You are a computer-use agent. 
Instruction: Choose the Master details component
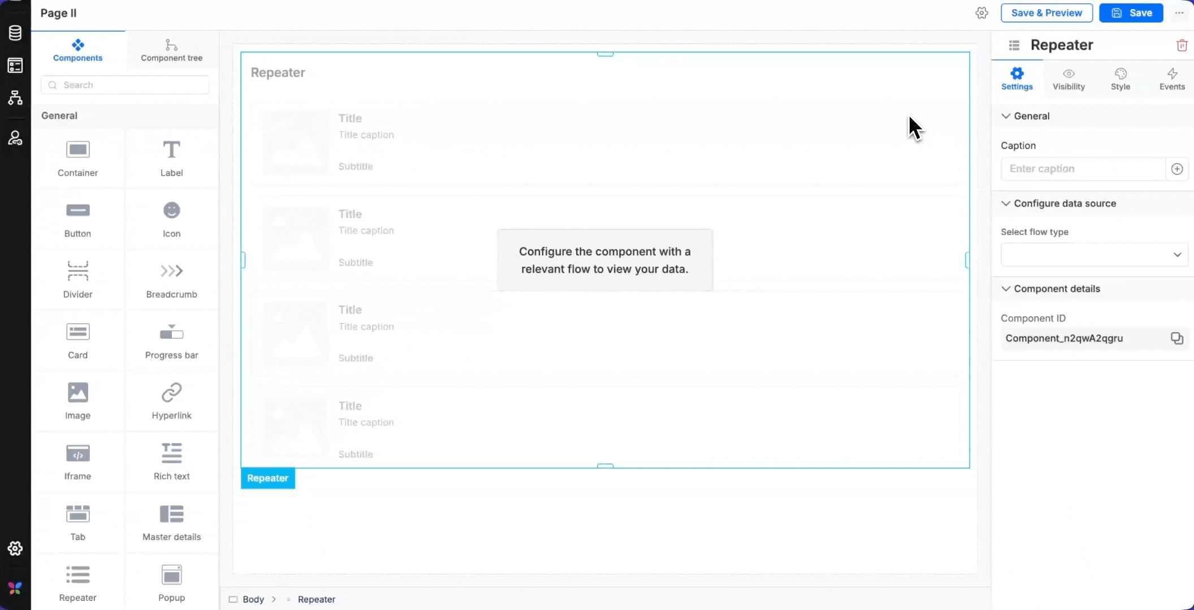(x=171, y=515)
